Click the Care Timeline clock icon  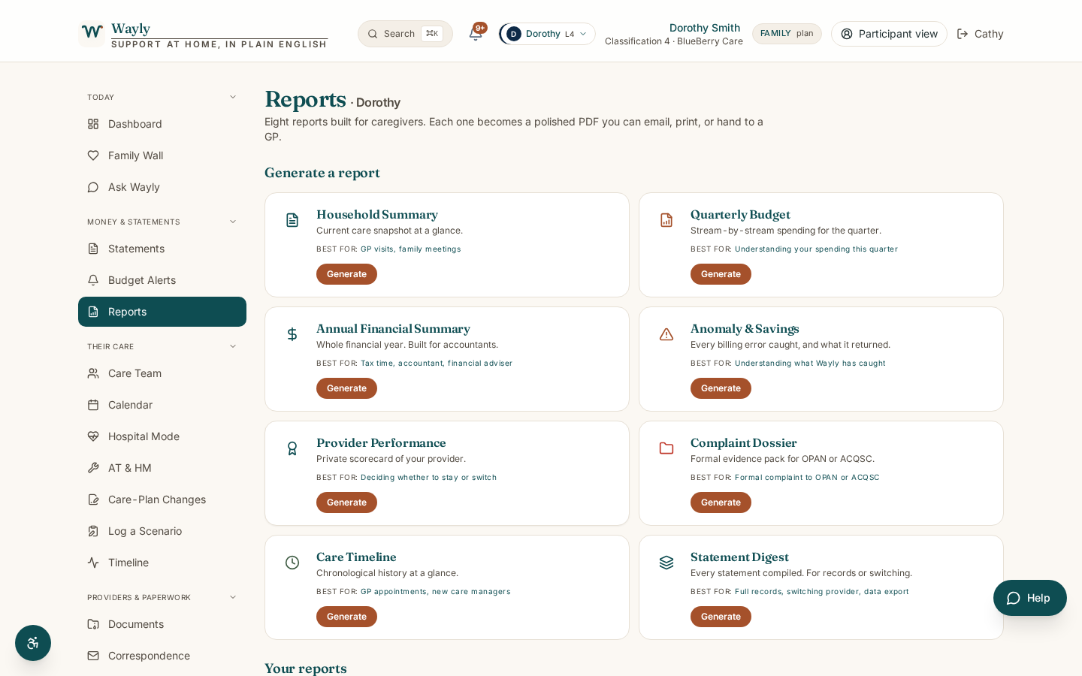292,563
